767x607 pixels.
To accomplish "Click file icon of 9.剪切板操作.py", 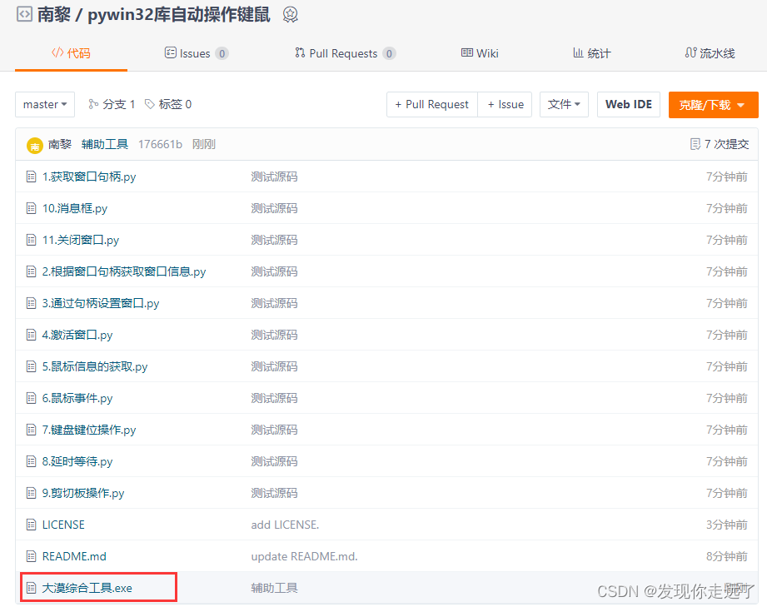I will click(x=31, y=493).
